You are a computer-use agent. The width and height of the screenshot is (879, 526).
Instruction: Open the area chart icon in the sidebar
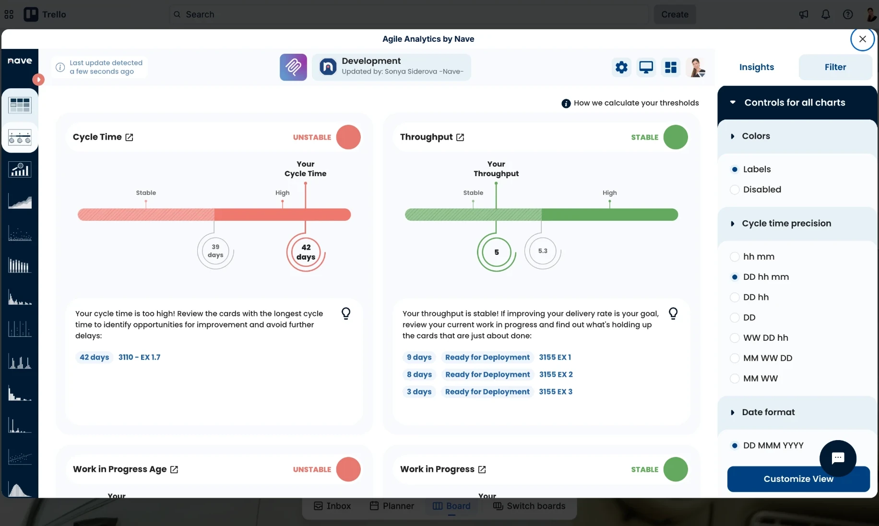20,202
